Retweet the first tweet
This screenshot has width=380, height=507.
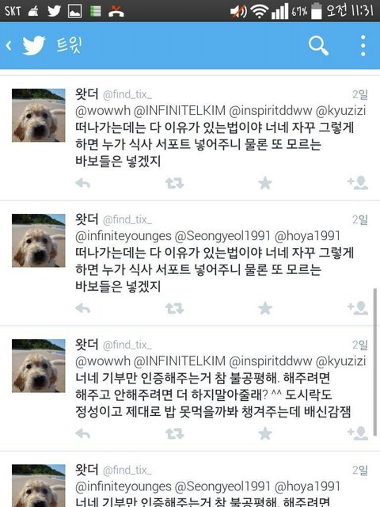click(174, 183)
